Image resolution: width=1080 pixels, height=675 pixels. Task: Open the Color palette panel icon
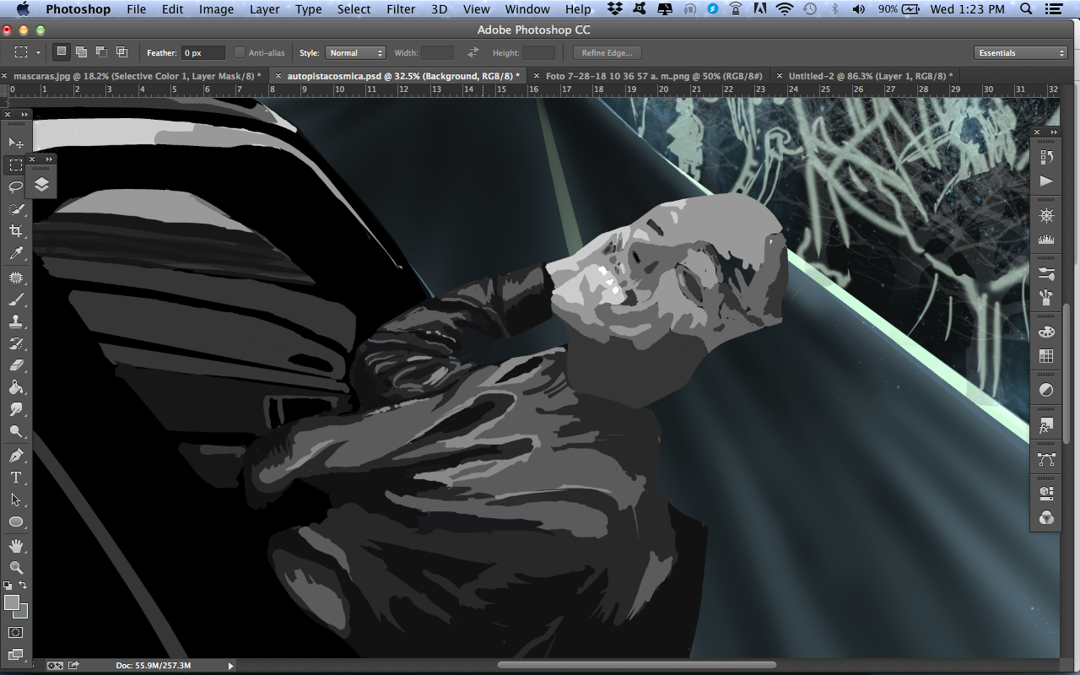(x=1046, y=332)
